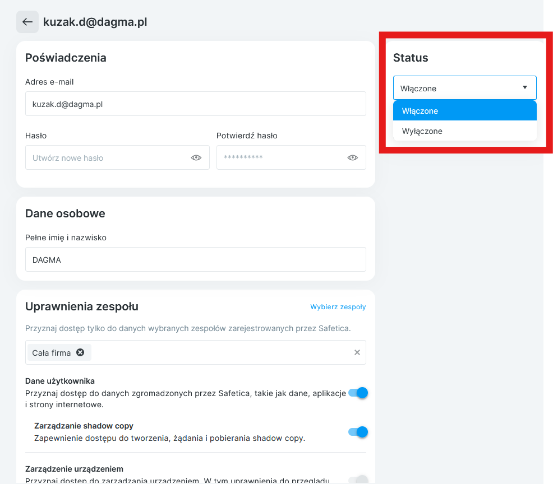This screenshot has height=484, width=553.
Task: Remove the Cała firma team chip
Action: 80,352
